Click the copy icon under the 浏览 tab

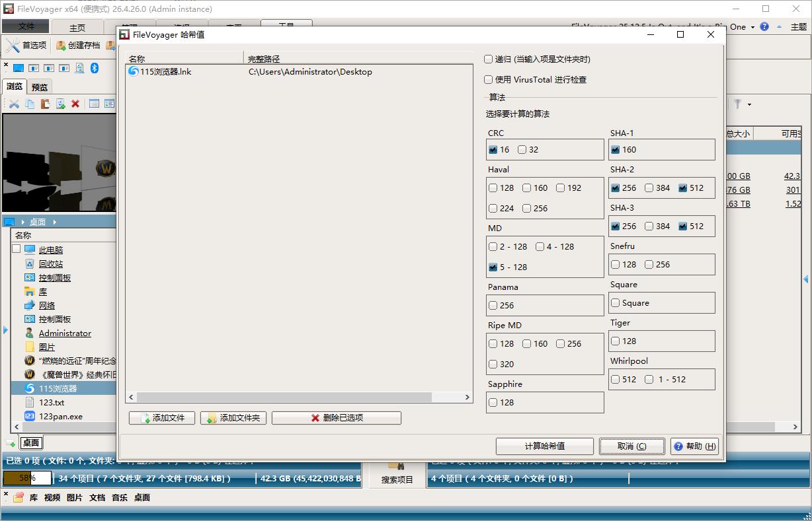pyautogui.click(x=29, y=104)
